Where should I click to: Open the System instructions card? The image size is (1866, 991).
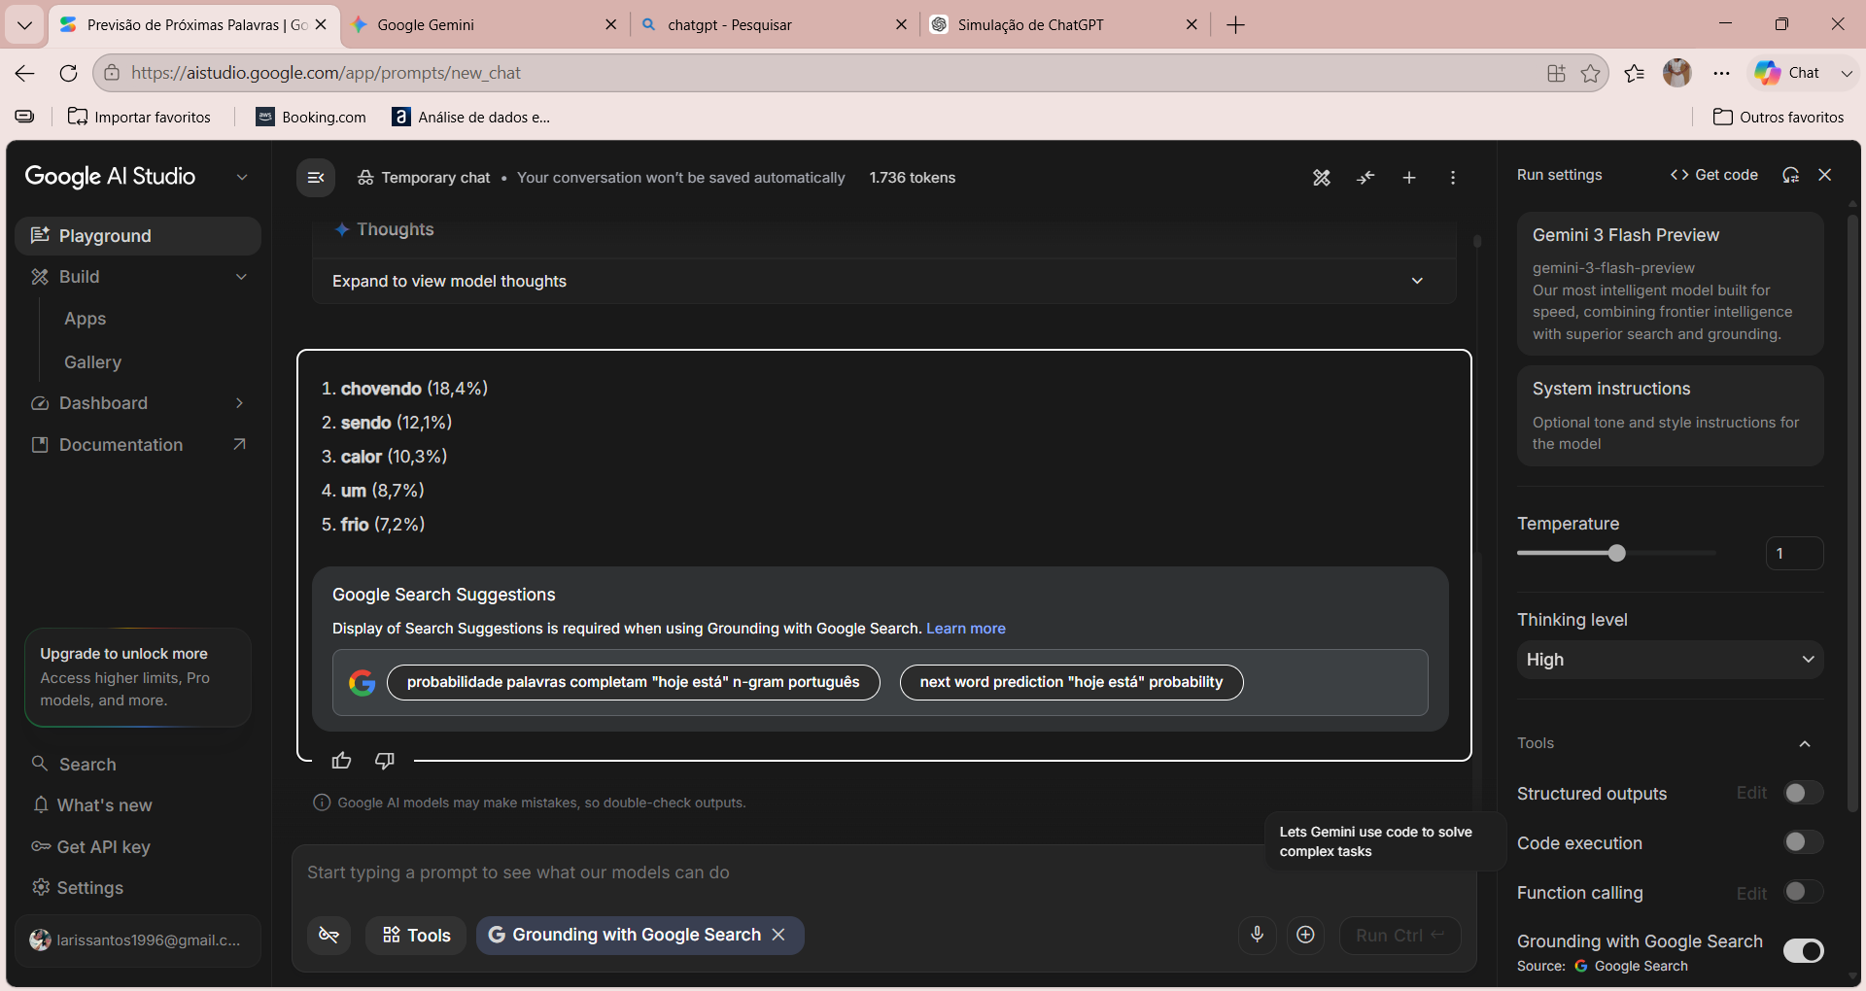[1670, 416]
